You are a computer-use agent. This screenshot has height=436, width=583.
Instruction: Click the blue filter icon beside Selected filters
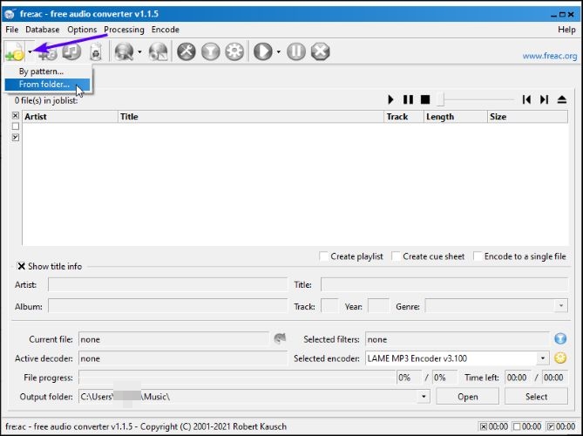point(560,338)
